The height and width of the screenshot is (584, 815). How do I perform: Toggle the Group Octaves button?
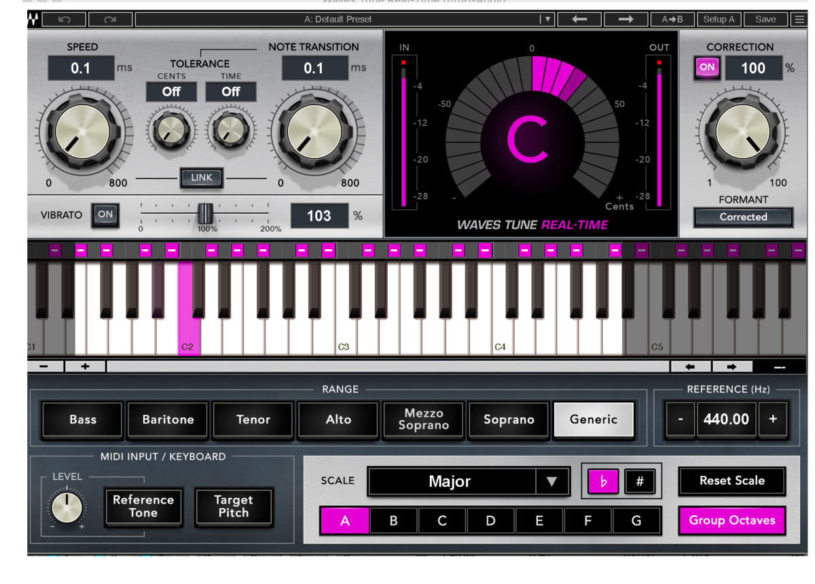732,521
